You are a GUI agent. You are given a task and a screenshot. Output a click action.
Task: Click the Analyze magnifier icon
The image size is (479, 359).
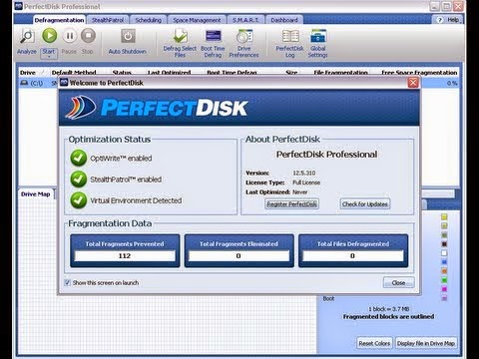coord(27,36)
